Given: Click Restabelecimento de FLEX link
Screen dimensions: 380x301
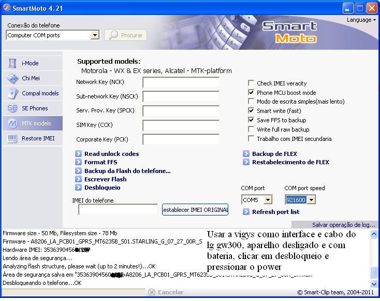Looking at the screenshot, I should [290, 162].
